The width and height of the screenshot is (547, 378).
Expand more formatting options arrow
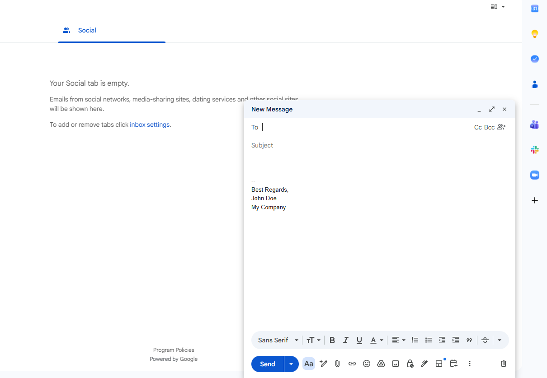point(500,340)
